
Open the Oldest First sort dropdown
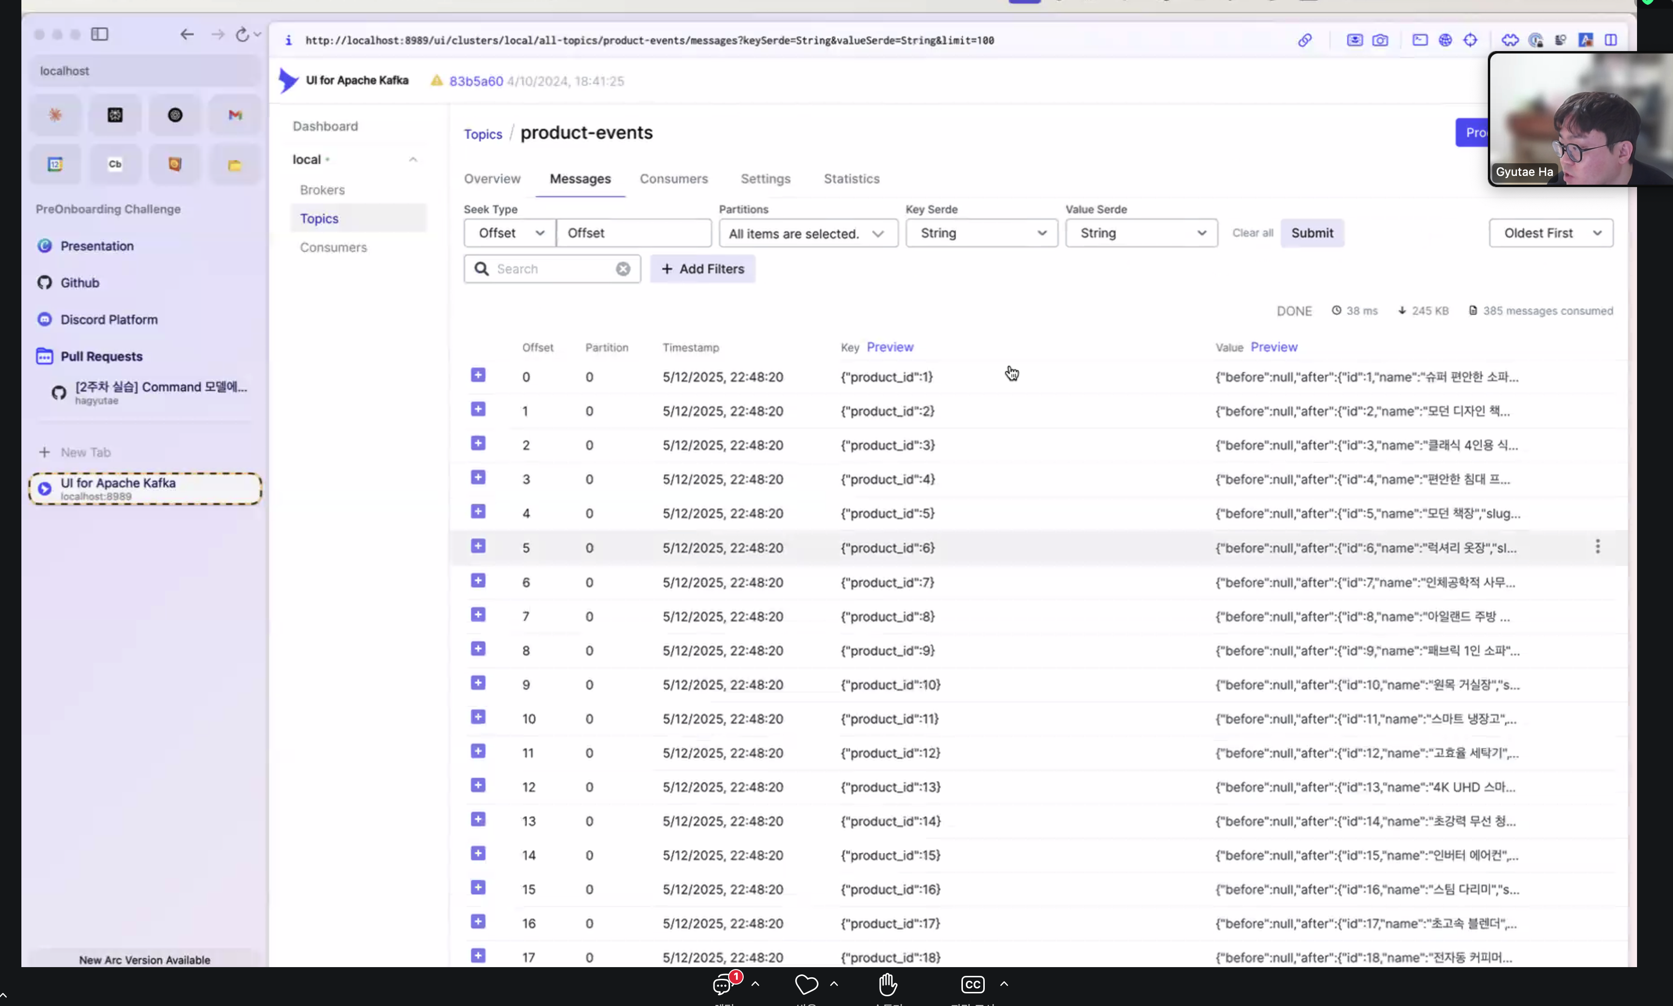1551,233
